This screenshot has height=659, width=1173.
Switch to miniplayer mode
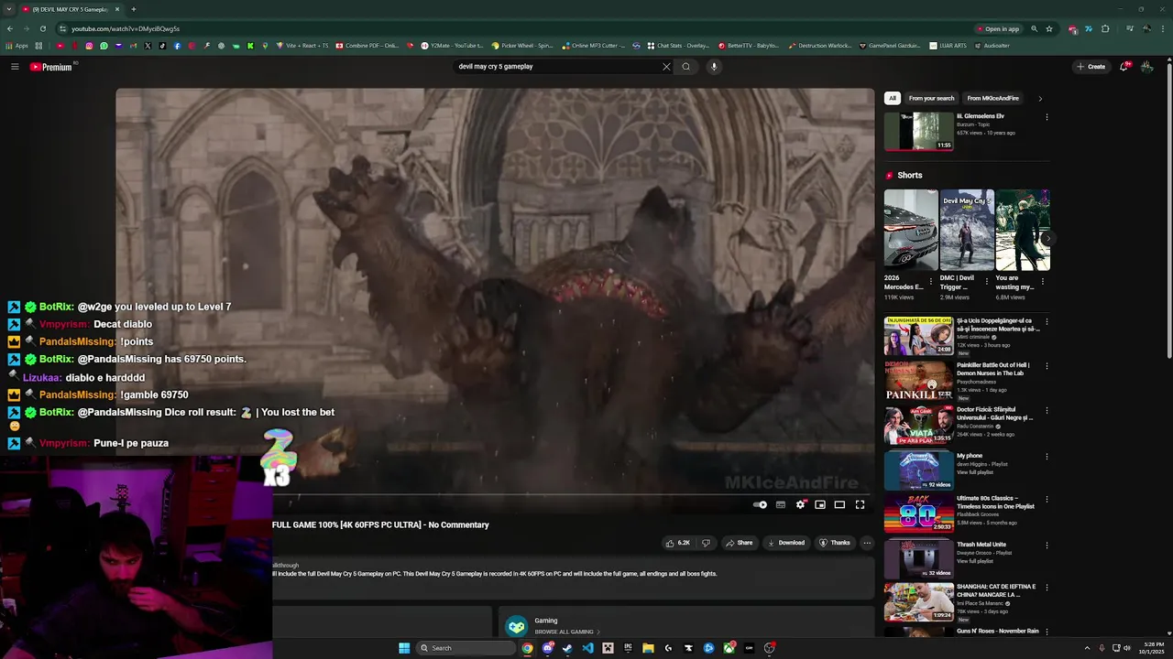pos(820,504)
